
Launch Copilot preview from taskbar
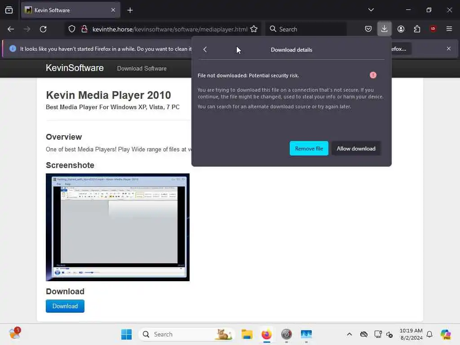point(445,334)
